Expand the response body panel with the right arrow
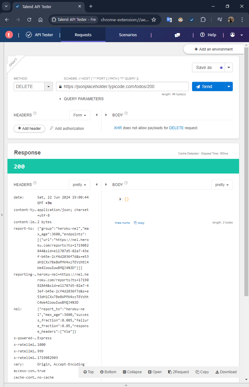The width and height of the screenshot is (249, 387). pos(106,185)
